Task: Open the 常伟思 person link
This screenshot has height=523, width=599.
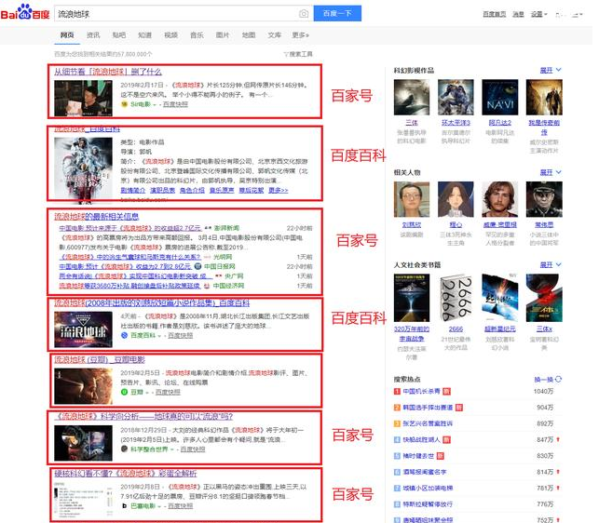Action: pyautogui.click(x=544, y=225)
